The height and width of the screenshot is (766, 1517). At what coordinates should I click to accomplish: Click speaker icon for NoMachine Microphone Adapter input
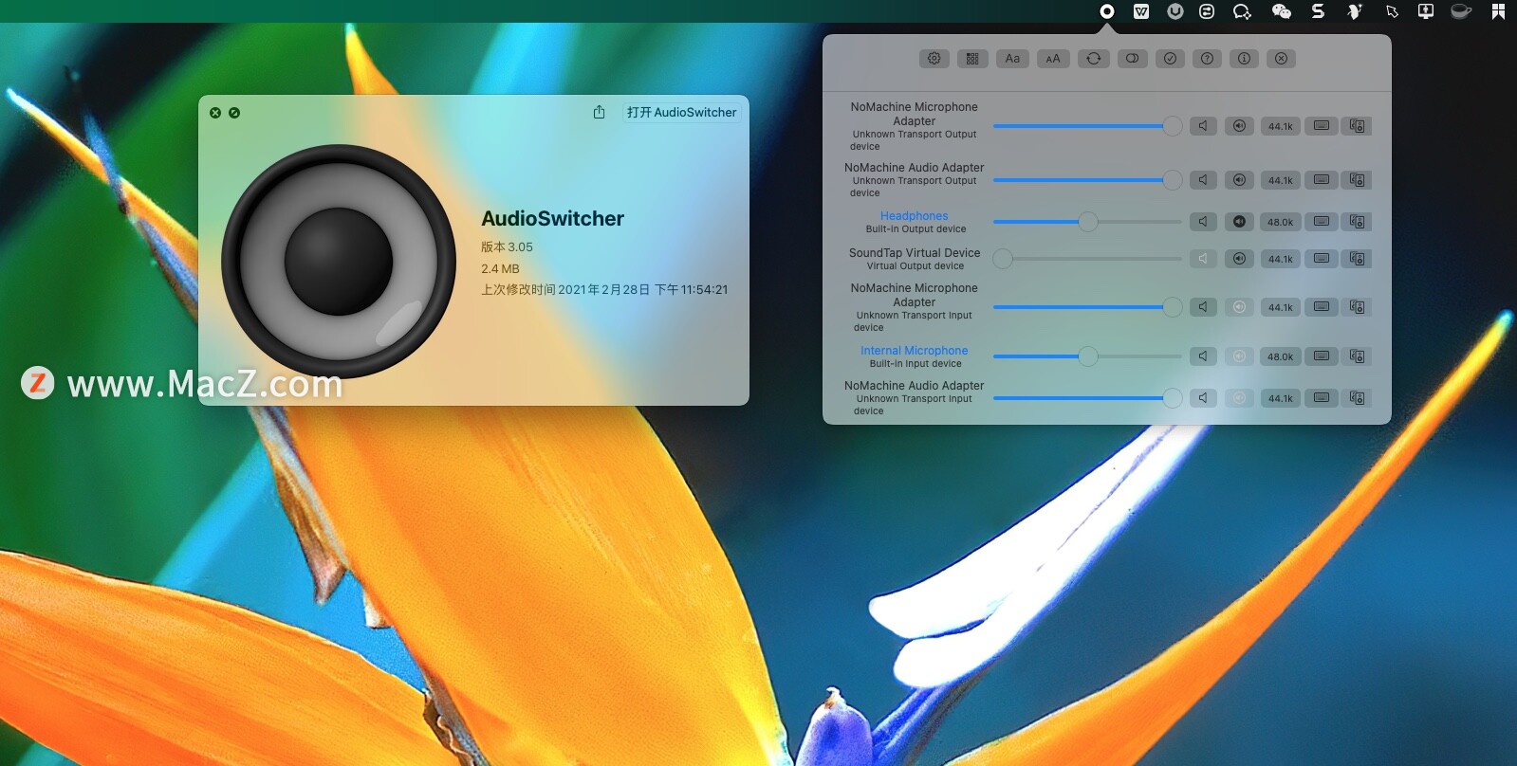(x=1358, y=307)
